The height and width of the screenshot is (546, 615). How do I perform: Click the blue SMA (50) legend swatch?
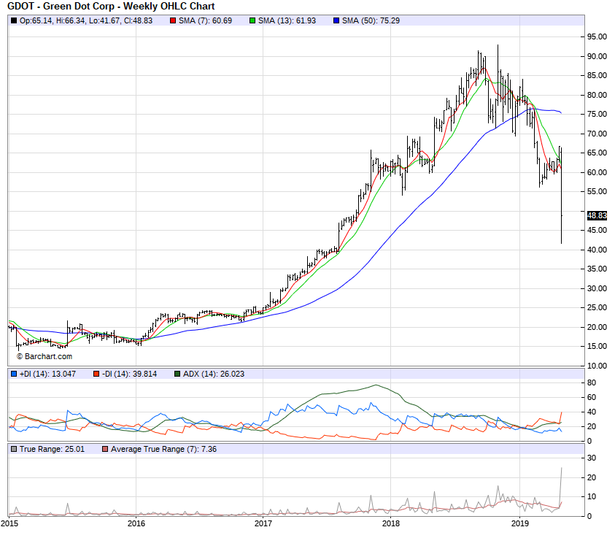pos(336,21)
